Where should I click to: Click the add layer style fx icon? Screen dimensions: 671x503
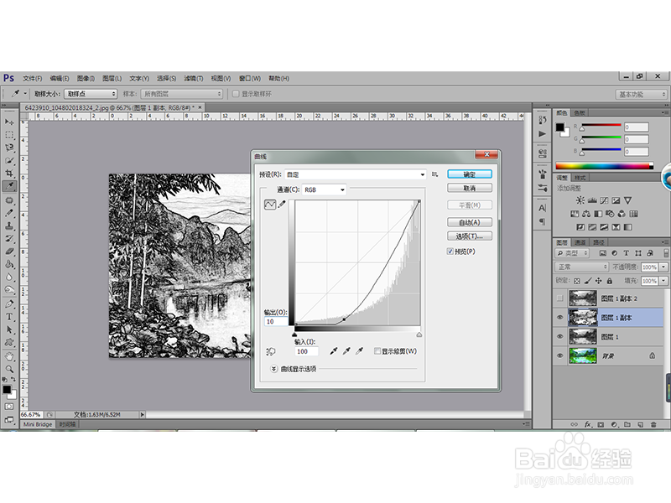(x=588, y=424)
